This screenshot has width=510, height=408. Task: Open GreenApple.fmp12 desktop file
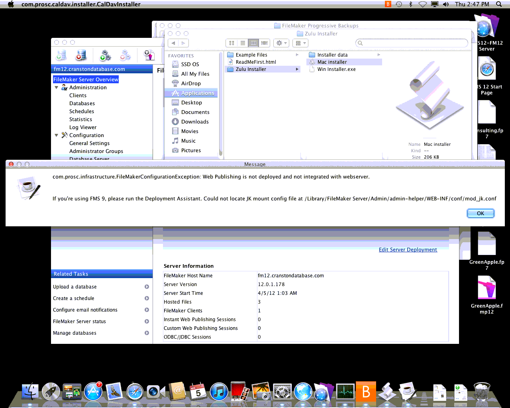tap(487, 295)
